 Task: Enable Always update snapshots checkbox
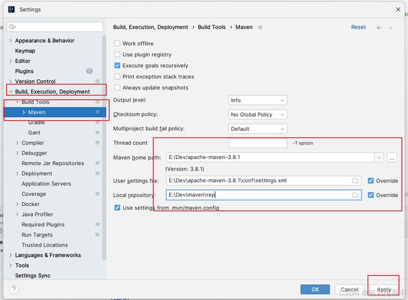tap(118, 88)
